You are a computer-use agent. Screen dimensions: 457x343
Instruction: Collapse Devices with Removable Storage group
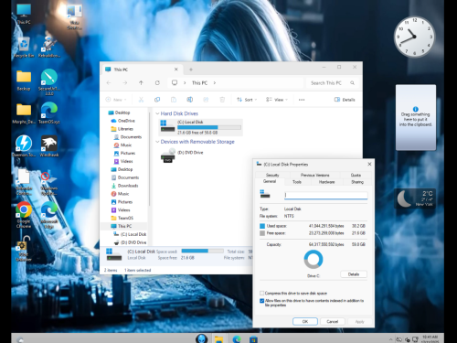[157, 142]
